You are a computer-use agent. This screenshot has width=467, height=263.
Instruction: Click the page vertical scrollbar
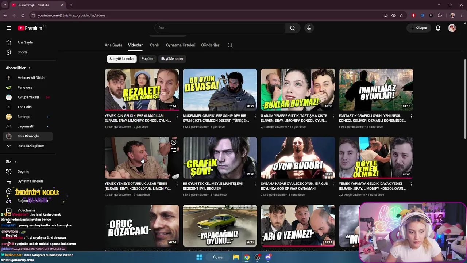[x=465, y=99]
